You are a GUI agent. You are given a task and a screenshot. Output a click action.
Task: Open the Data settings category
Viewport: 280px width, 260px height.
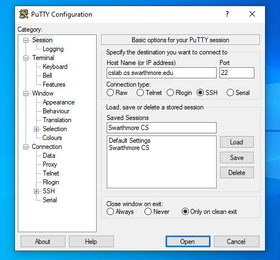point(49,156)
